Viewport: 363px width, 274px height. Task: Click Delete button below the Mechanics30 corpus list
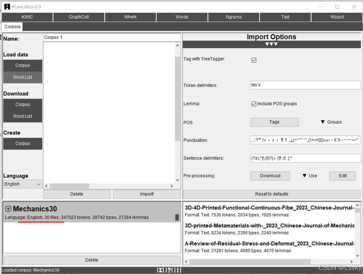pyautogui.click(x=92, y=260)
